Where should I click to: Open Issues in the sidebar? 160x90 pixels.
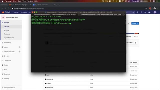pos(6,47)
